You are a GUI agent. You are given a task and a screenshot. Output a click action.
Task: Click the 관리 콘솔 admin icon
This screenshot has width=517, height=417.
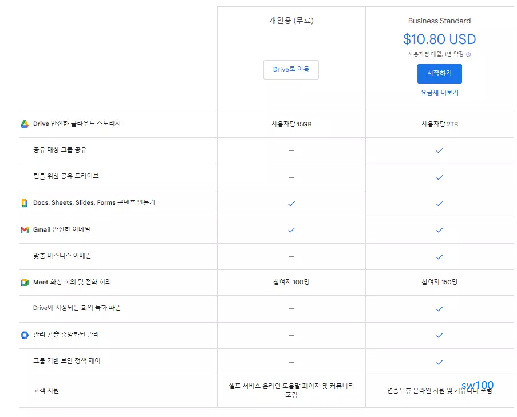pos(24,335)
